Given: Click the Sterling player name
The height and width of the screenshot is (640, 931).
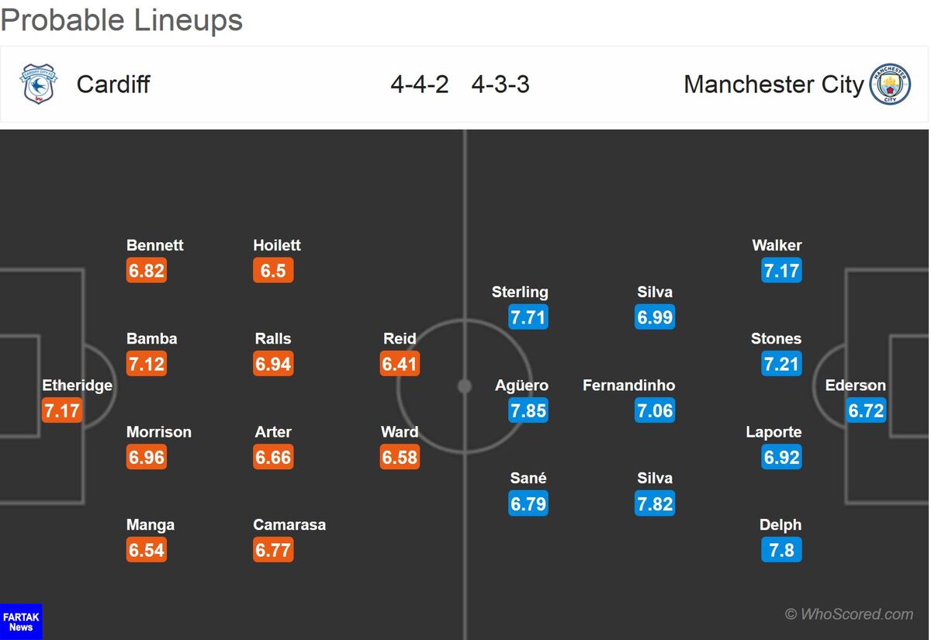Looking at the screenshot, I should pos(520,292).
